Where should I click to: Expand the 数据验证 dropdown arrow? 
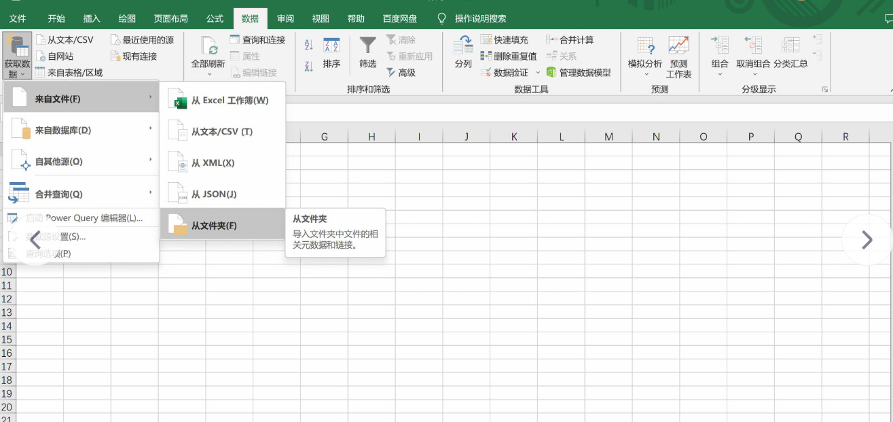pyautogui.click(x=539, y=73)
